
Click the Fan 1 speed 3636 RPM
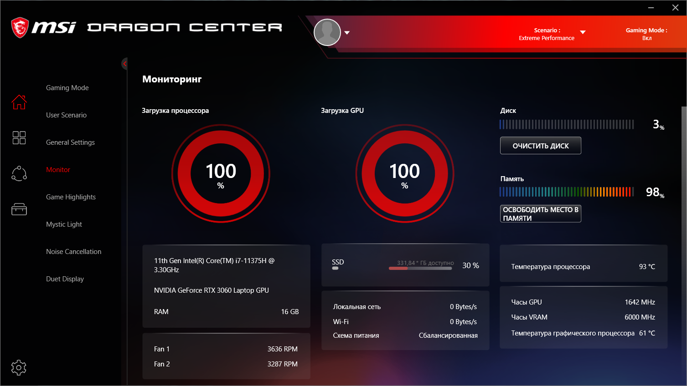coord(283,349)
